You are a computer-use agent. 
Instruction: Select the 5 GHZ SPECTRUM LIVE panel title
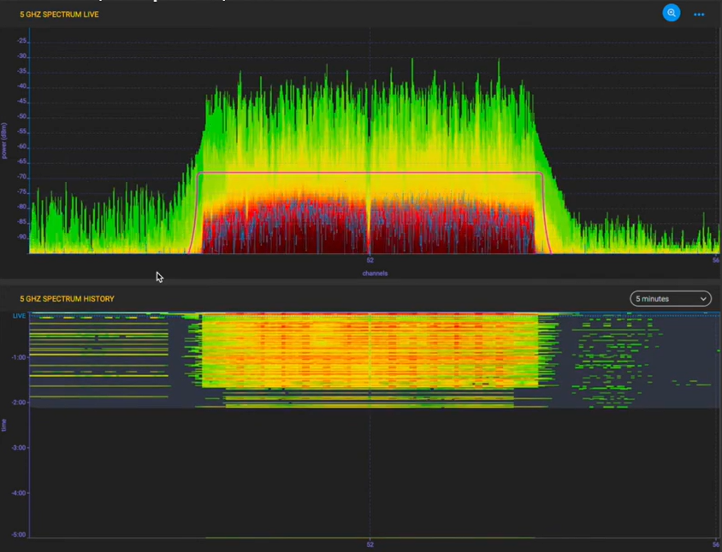[x=58, y=15]
